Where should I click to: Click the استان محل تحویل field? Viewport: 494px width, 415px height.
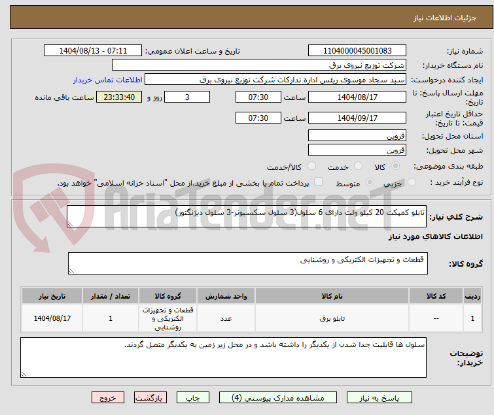click(357, 135)
